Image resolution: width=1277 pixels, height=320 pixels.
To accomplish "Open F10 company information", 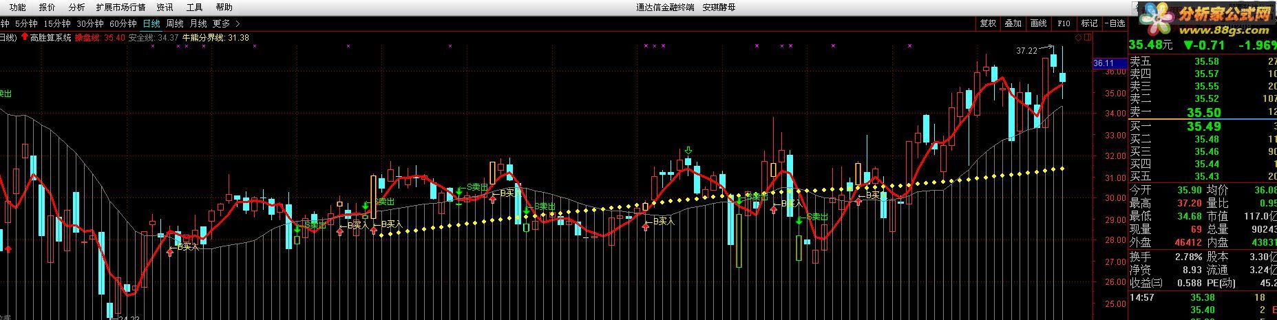I will pyautogui.click(x=1064, y=23).
